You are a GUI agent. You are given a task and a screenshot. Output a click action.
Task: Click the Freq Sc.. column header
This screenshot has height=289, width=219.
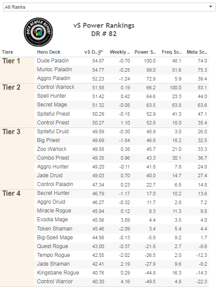click(x=171, y=52)
